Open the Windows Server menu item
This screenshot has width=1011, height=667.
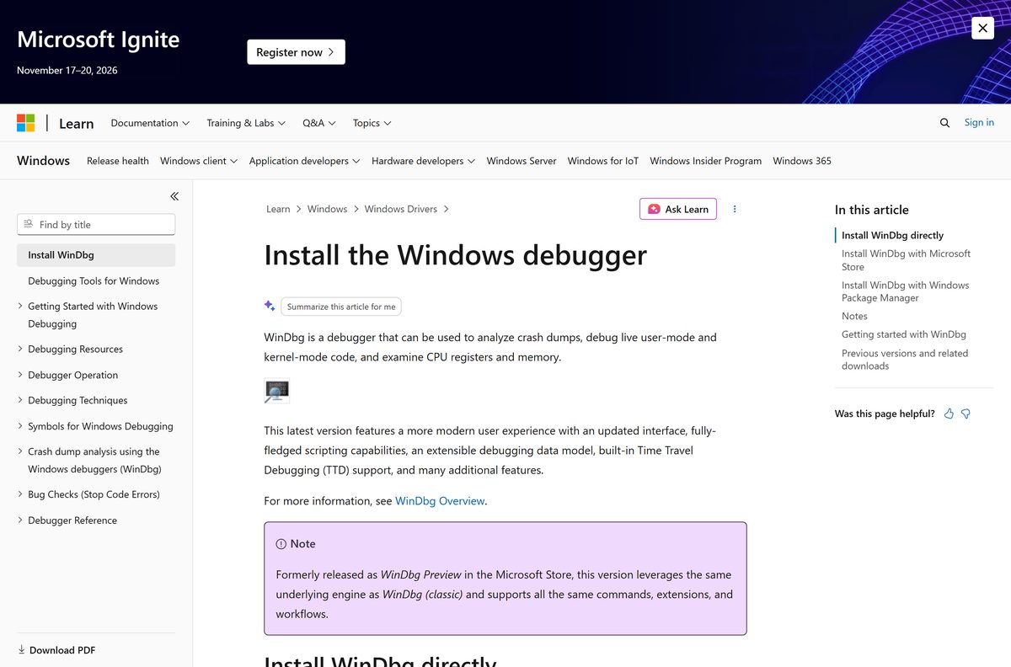522,161
